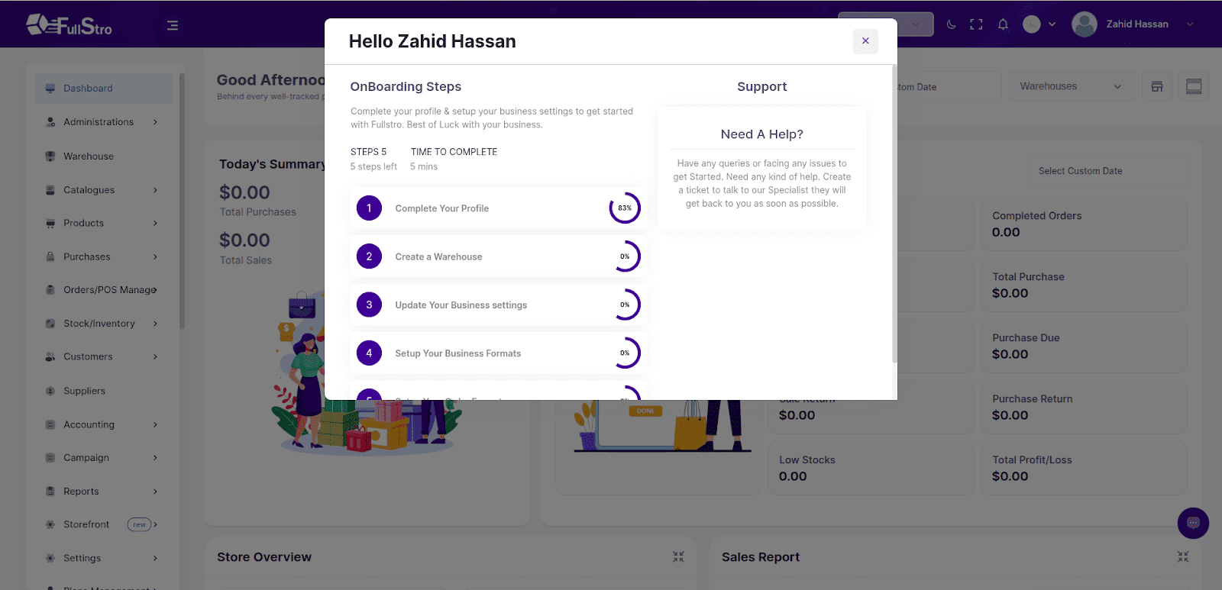This screenshot has height=590, width=1222.
Task: Collapse the Store Overview panel icon
Action: 678,557
